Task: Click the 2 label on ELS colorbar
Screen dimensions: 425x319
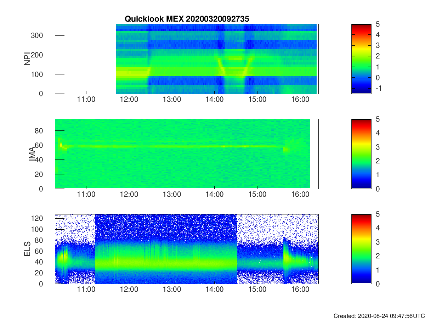Action: coord(378,256)
